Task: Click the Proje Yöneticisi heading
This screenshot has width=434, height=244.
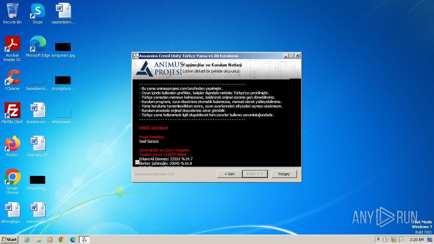Action: point(152,137)
